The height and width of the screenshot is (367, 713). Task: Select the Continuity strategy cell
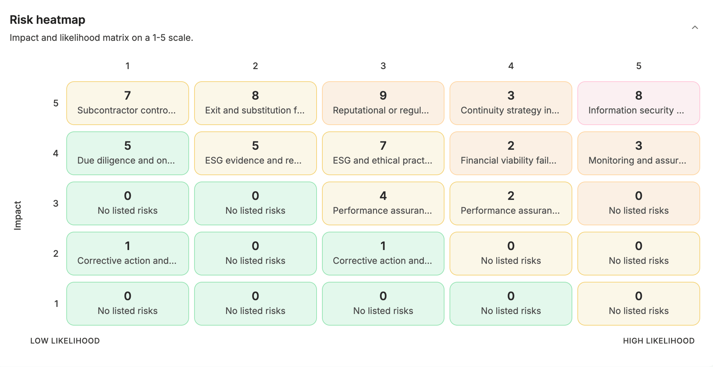point(511,103)
